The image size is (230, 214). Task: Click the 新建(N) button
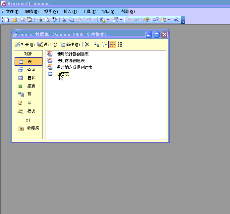(x=70, y=45)
